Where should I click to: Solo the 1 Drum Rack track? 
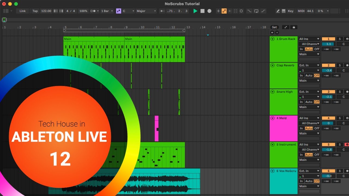(340, 39)
